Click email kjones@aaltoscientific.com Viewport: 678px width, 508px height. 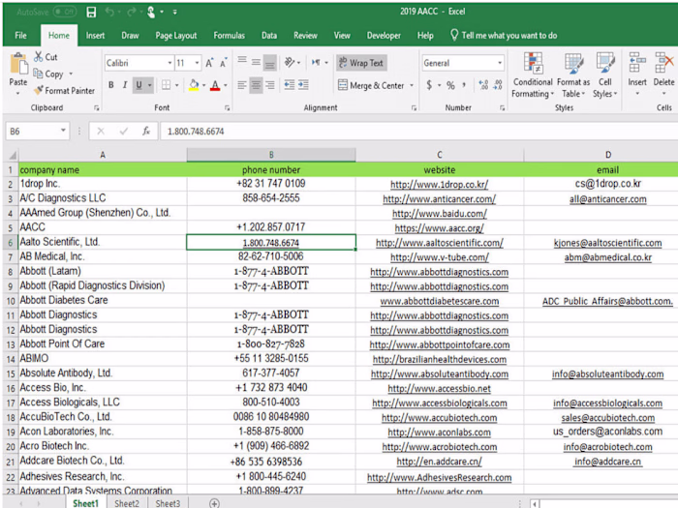pos(607,243)
